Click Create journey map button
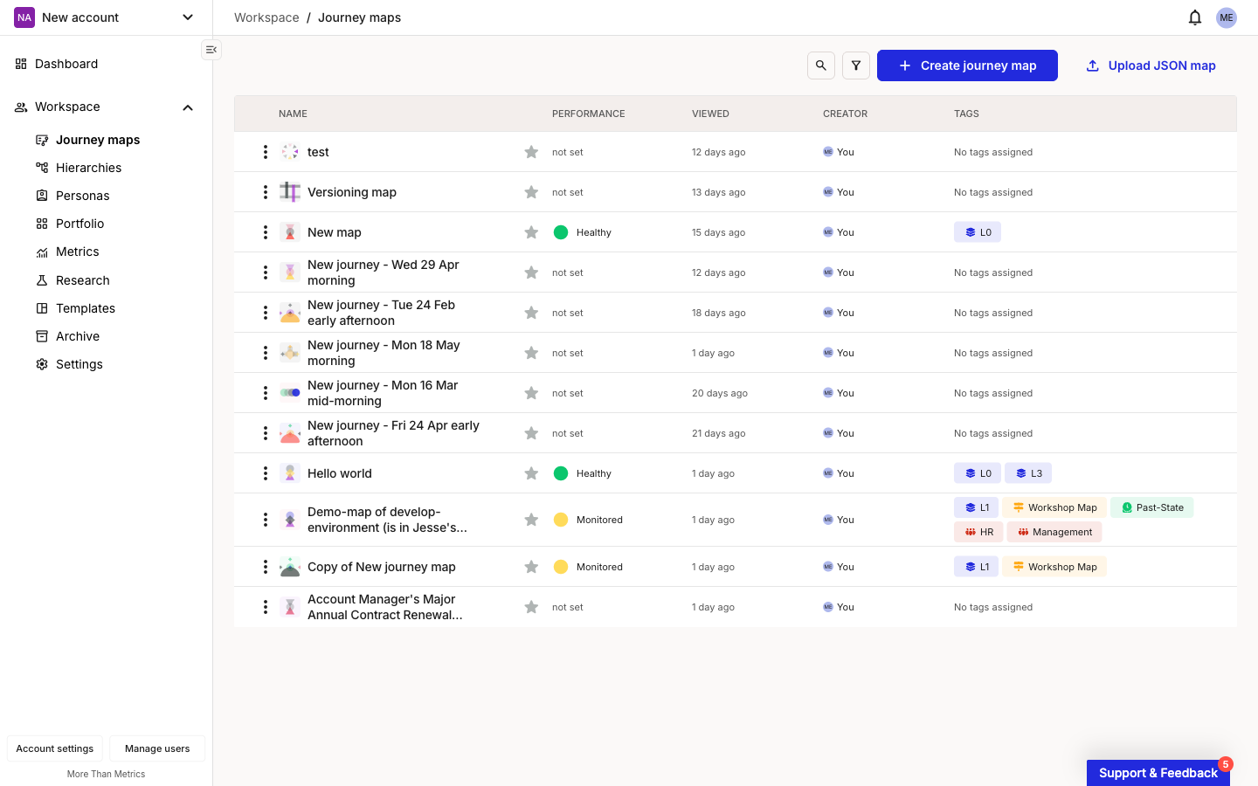The height and width of the screenshot is (786, 1258). tap(967, 65)
